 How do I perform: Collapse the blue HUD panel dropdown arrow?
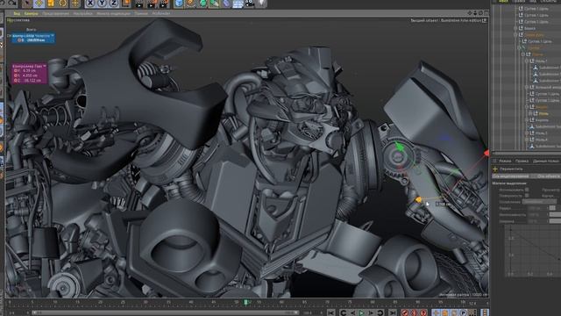[53, 35]
